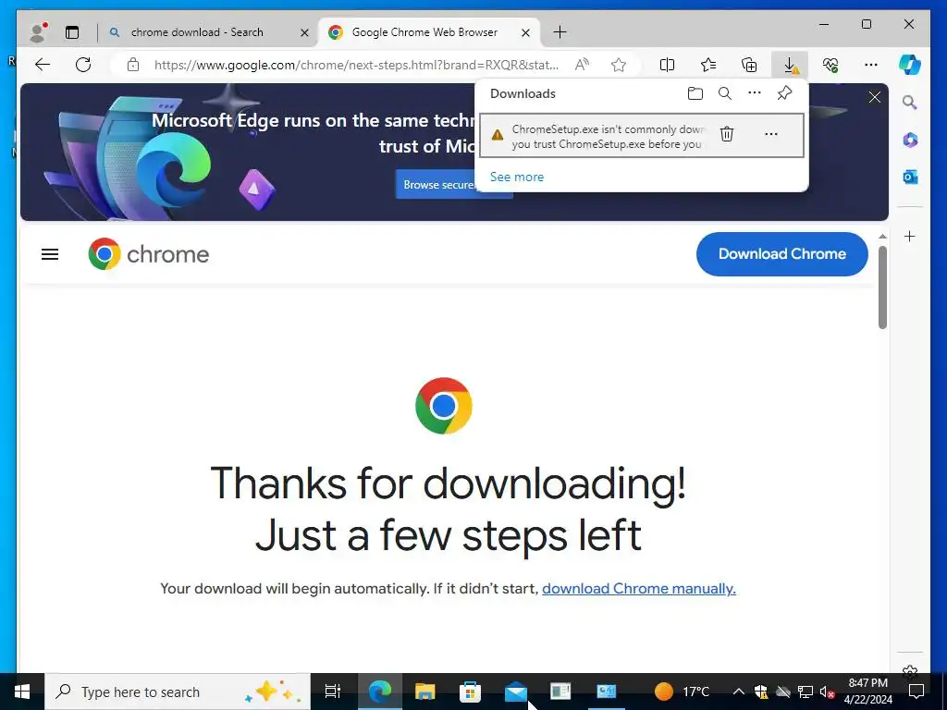
Task: Open split screen view
Action: [x=668, y=65]
